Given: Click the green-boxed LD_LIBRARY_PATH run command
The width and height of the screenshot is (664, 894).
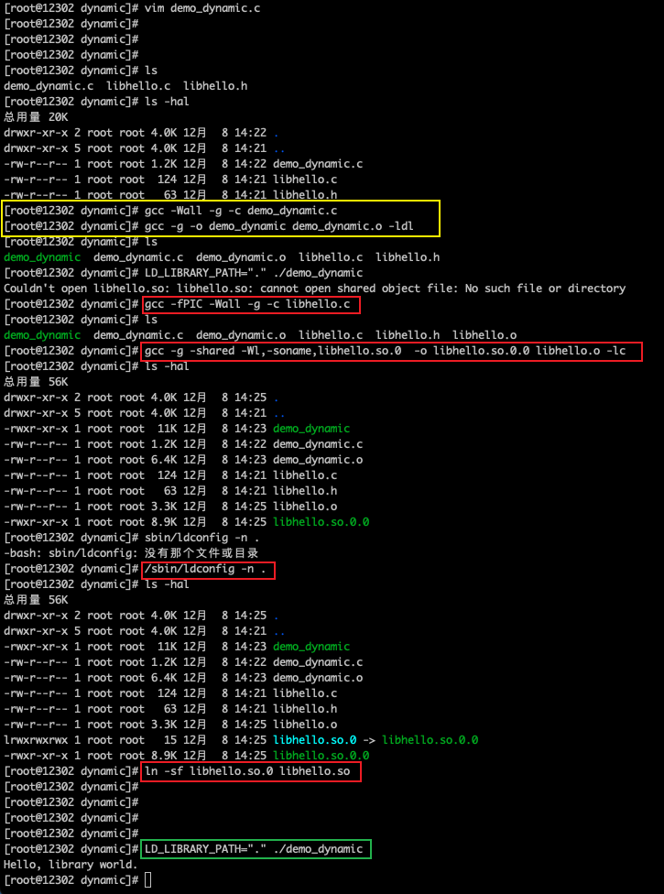Looking at the screenshot, I should (x=256, y=849).
